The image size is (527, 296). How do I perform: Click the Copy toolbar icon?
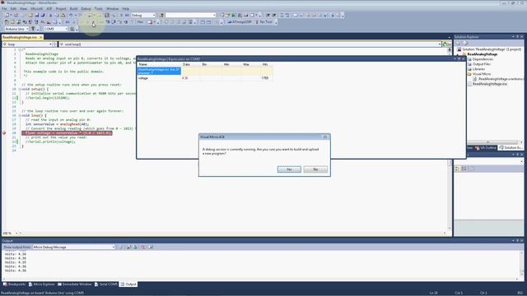pyautogui.click(x=57, y=15)
